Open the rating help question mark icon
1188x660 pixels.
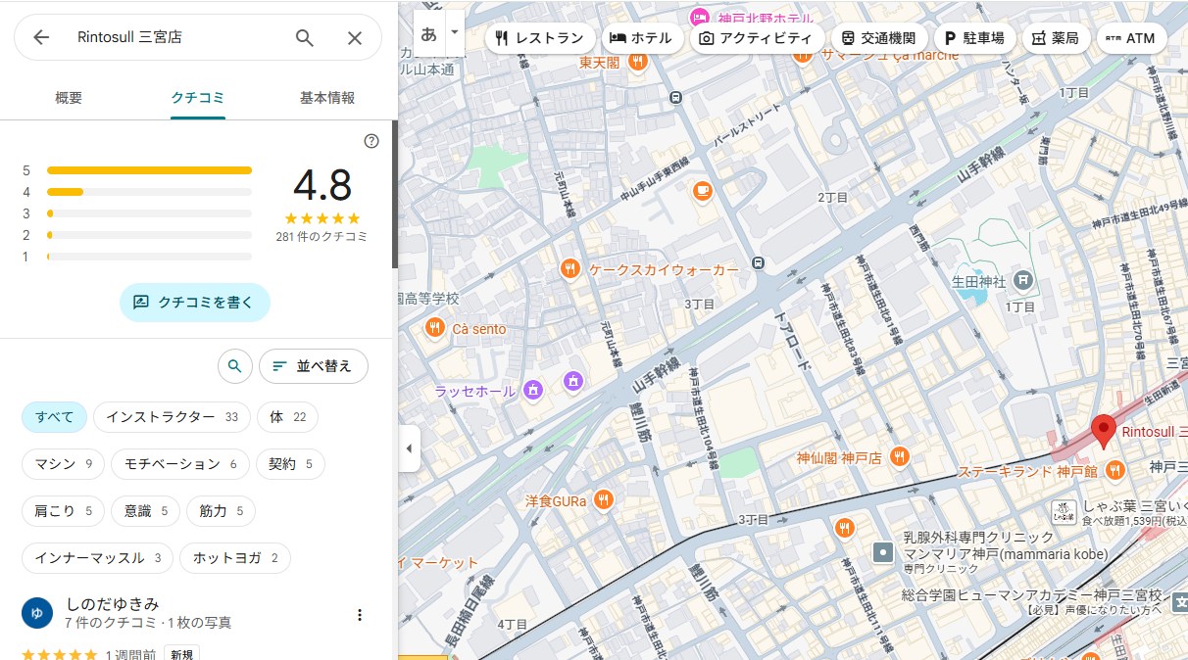click(x=371, y=141)
